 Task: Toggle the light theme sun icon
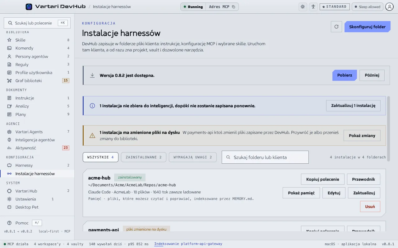303,7
